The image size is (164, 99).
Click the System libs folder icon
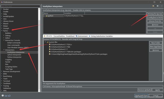[47, 42]
